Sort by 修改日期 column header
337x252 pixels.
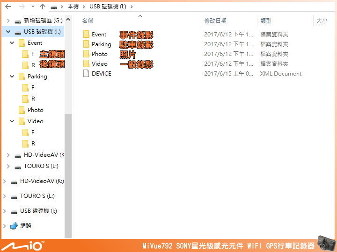click(215, 21)
